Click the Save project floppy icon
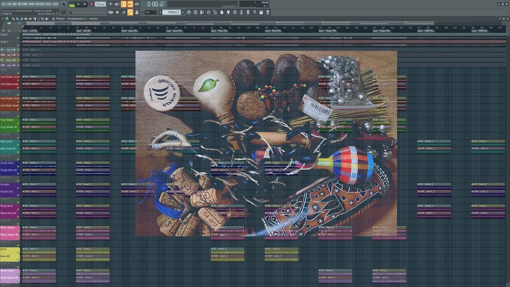Viewport: 510px width, 287px height. [261, 12]
